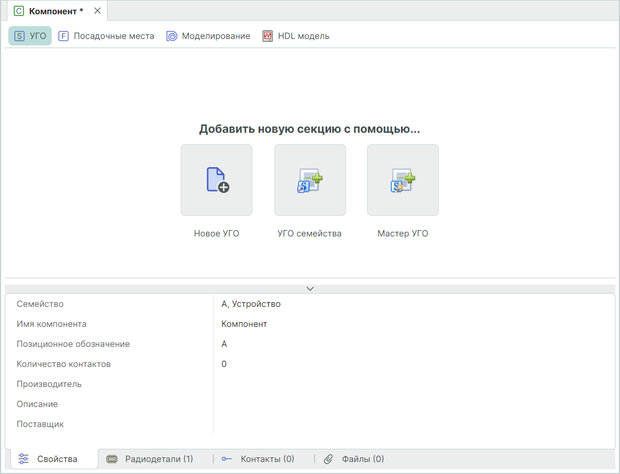Click the sliders icon beside Свойства
Image resolution: width=620 pixels, height=474 pixels.
point(23,459)
